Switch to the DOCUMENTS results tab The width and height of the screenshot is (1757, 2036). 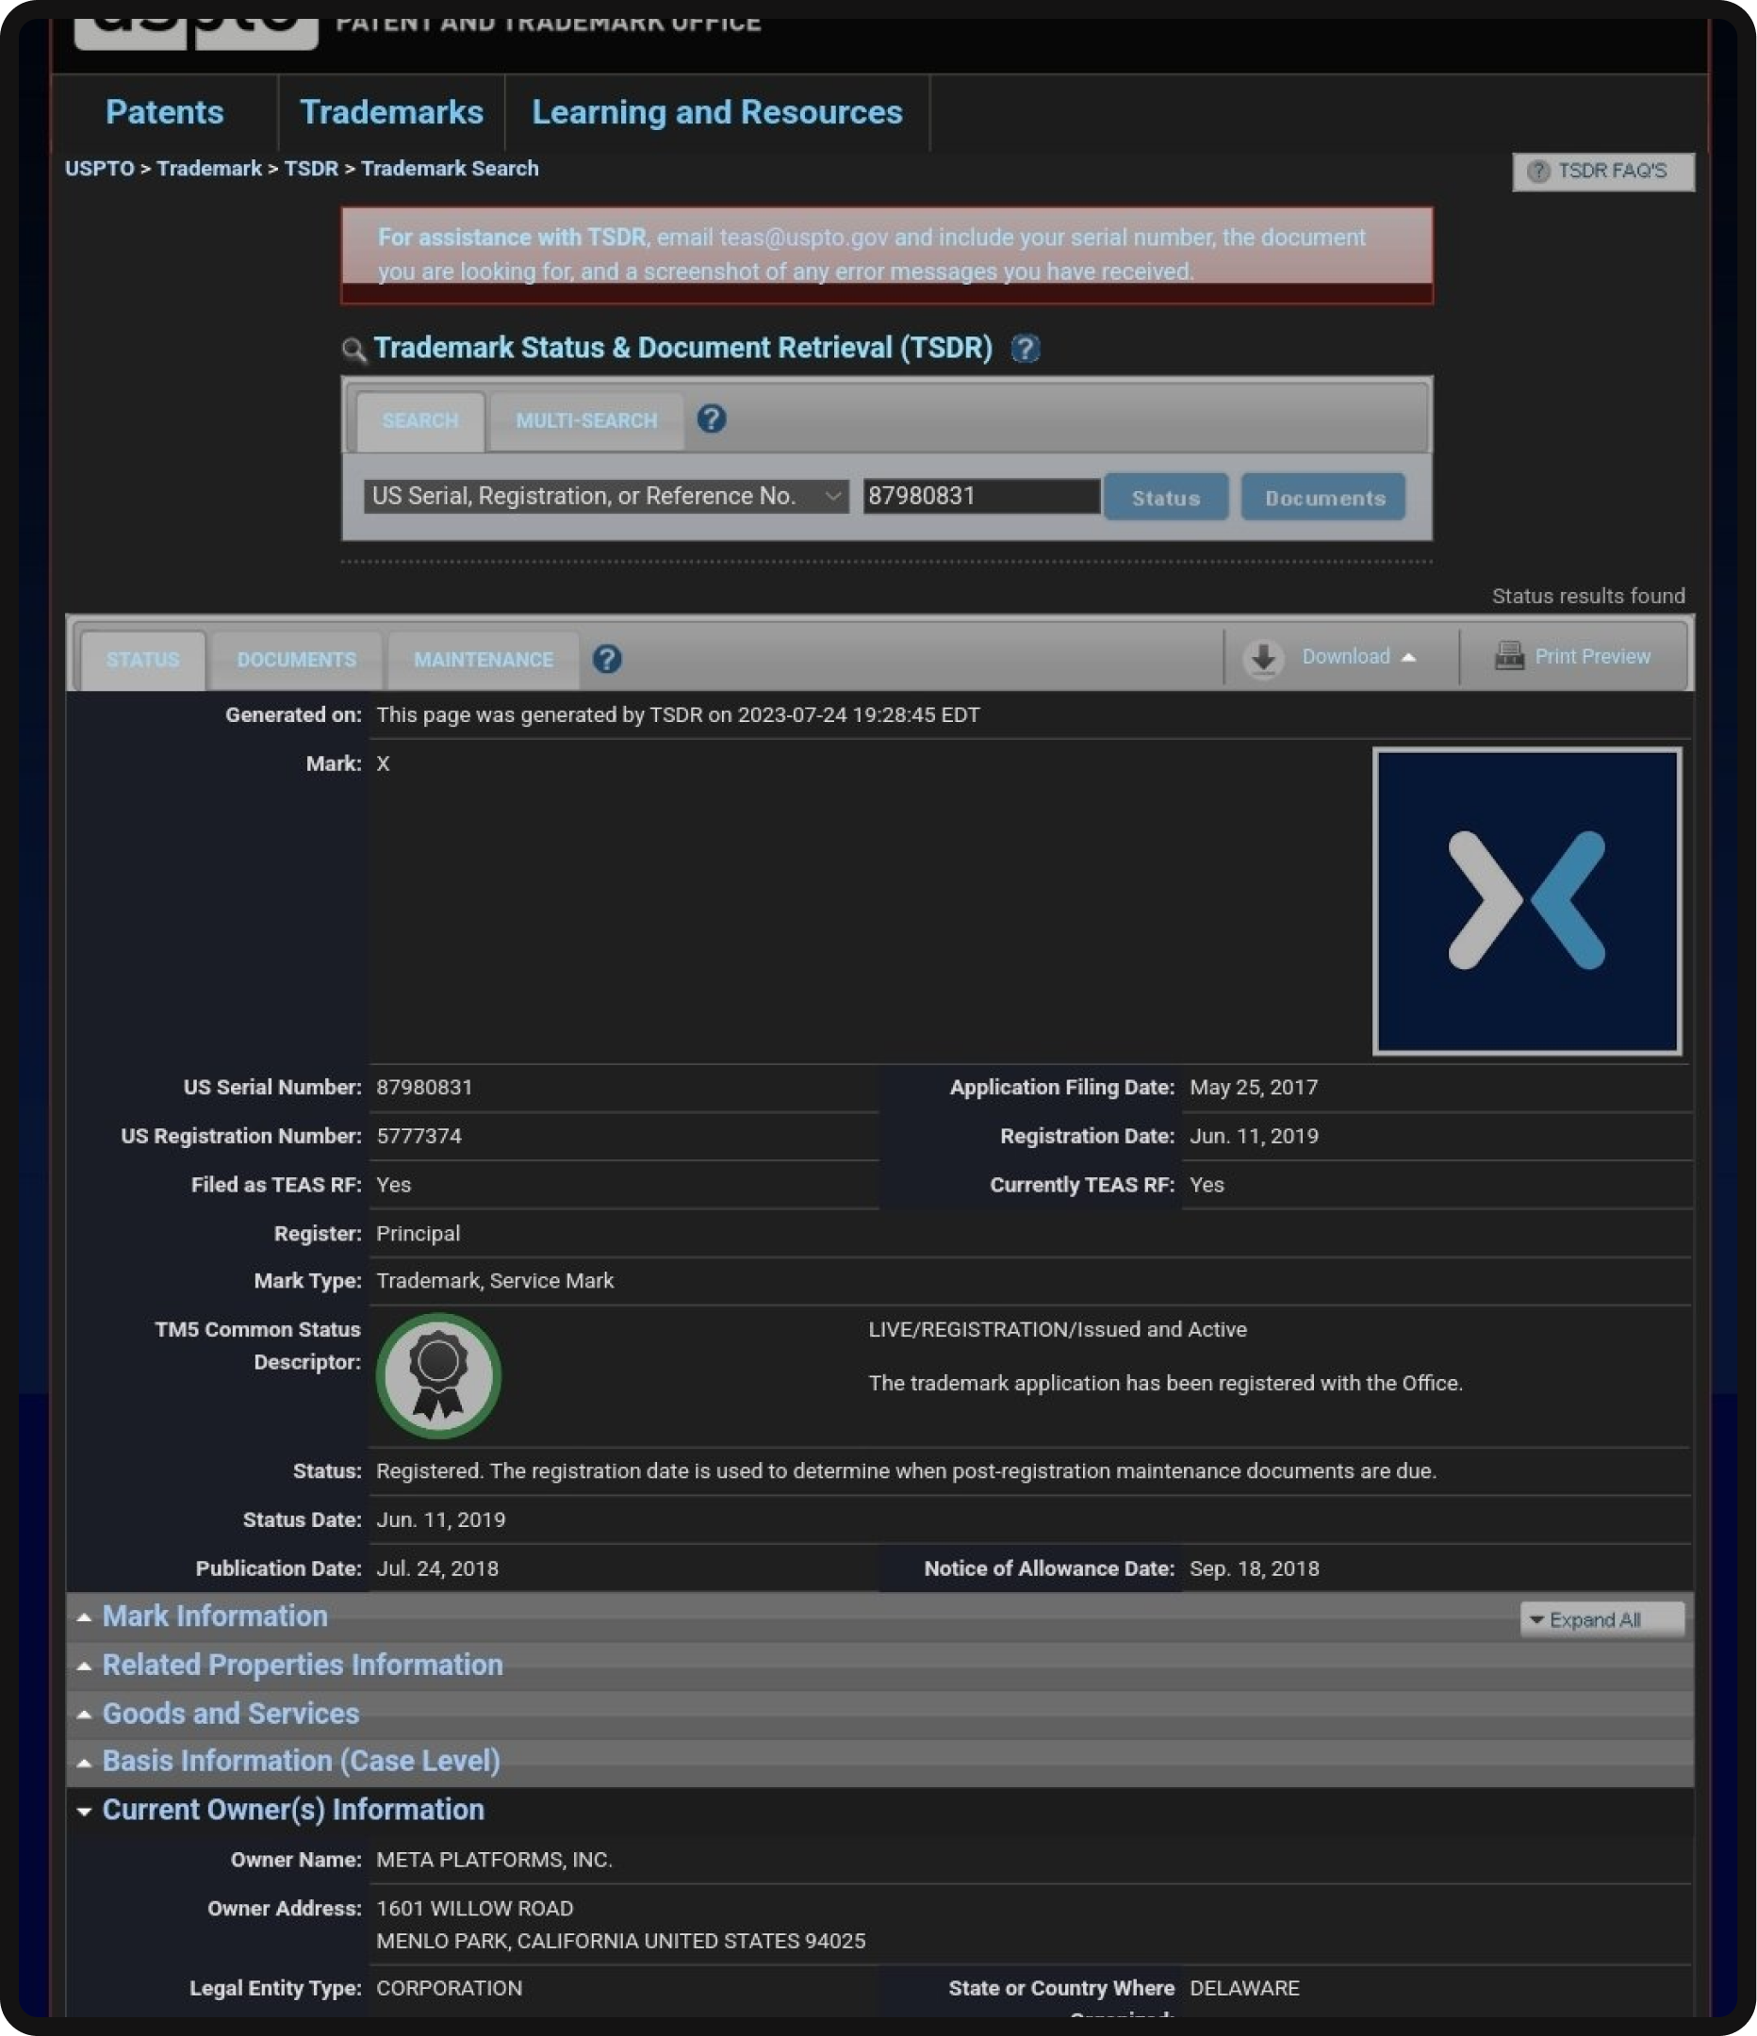(x=296, y=659)
